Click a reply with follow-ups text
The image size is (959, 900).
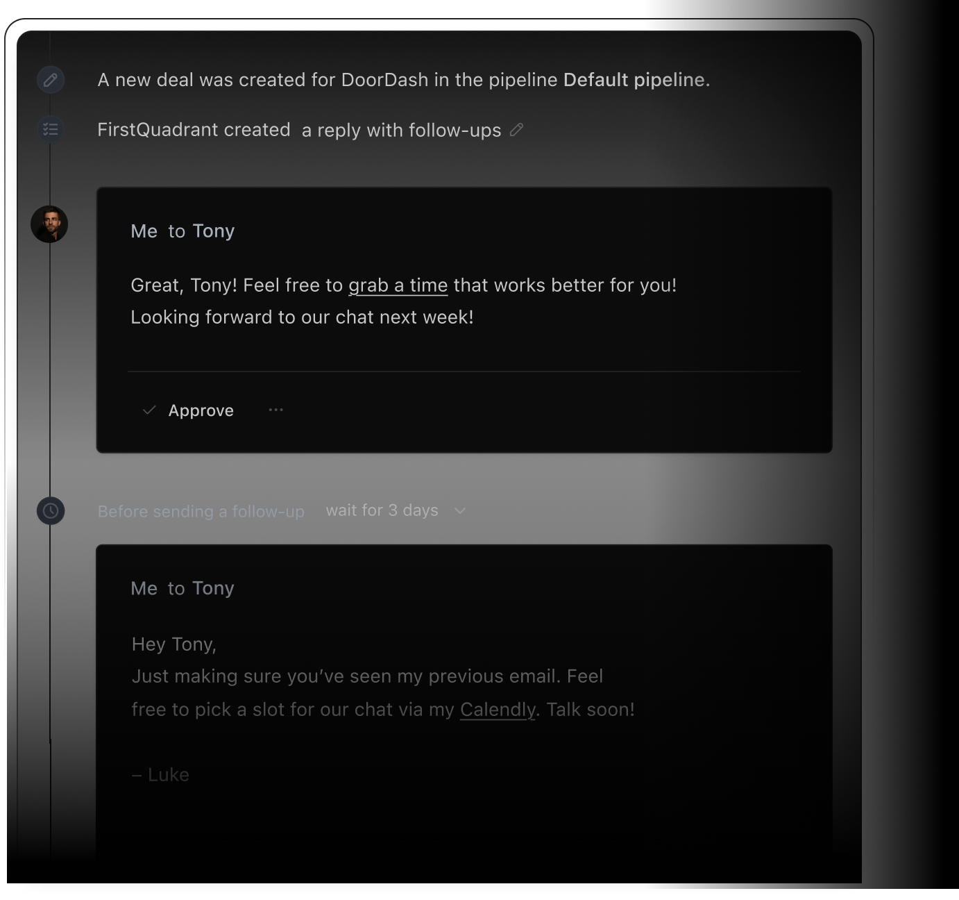402,131
